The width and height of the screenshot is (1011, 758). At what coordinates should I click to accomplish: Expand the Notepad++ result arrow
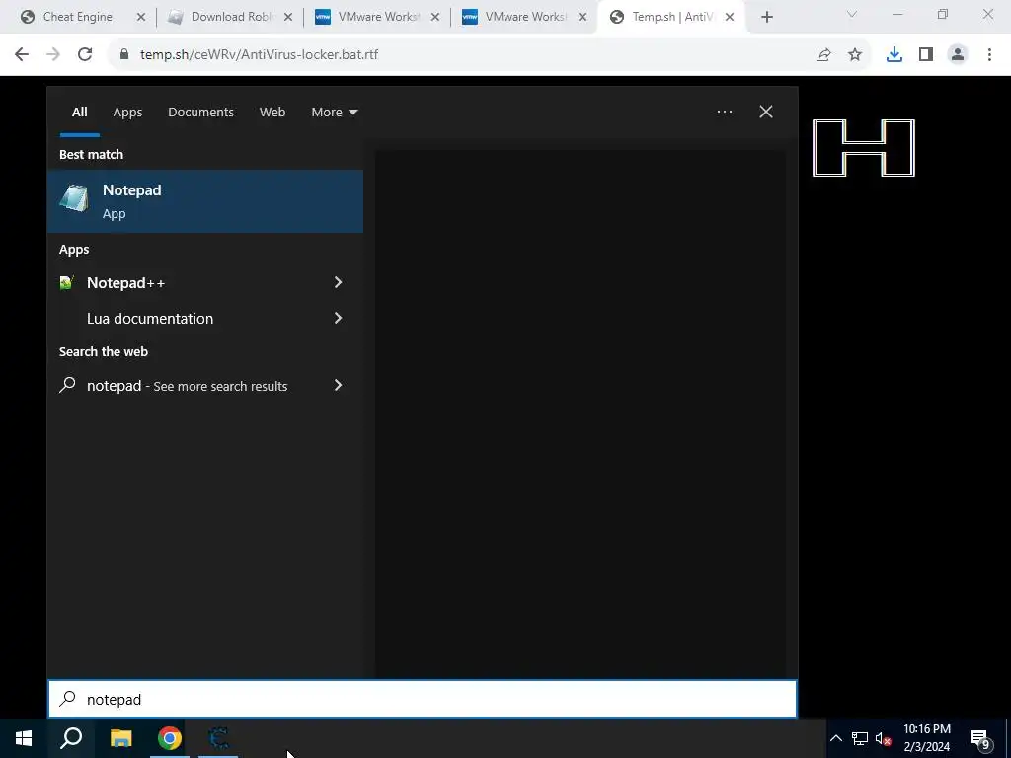click(338, 282)
